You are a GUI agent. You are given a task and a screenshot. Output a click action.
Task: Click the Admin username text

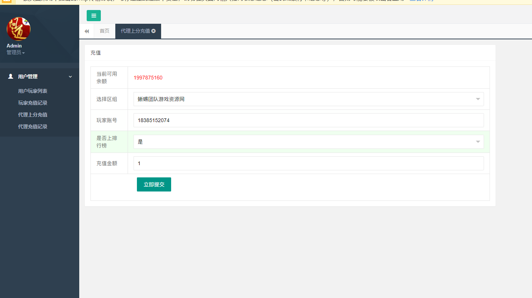(x=14, y=46)
